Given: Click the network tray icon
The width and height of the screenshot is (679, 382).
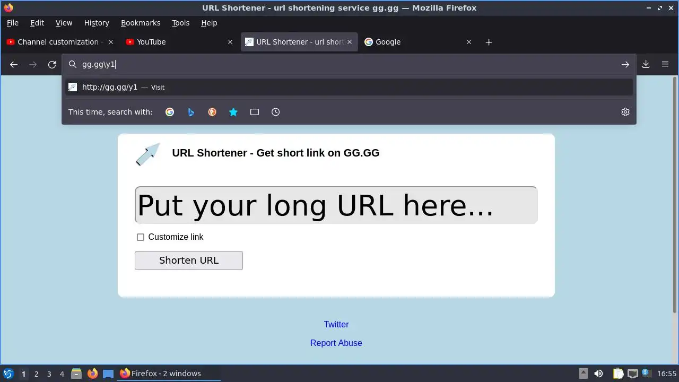Looking at the screenshot, I should [632, 374].
